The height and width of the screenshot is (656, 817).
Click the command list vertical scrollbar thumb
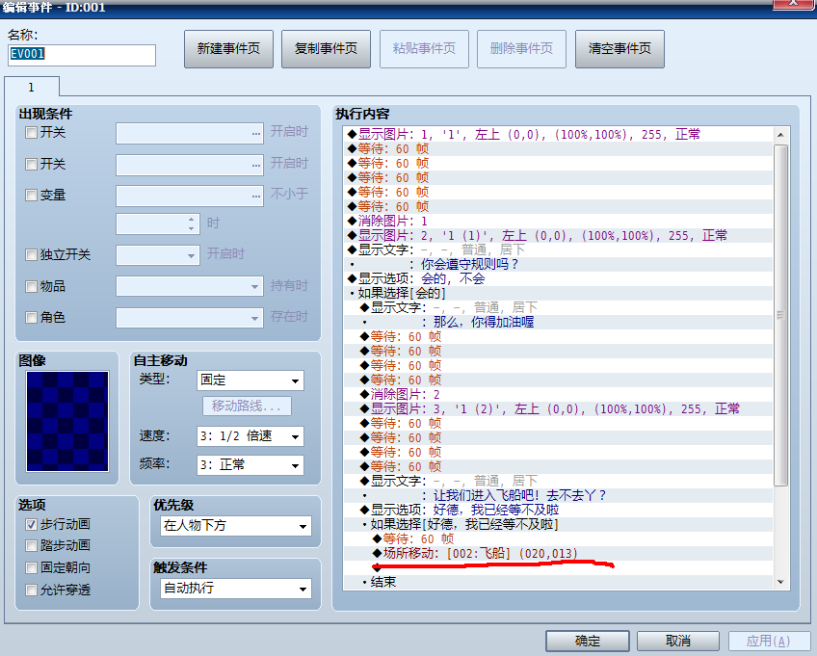(x=780, y=315)
